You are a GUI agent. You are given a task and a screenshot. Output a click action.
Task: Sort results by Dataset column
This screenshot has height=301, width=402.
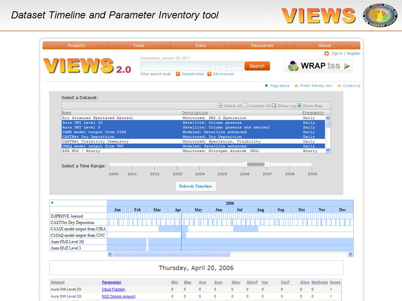click(x=57, y=282)
